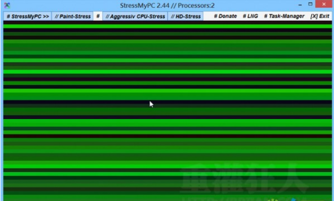The width and height of the screenshot is (334, 201).
Task: Launch # Task-Manager from the toolbar
Action: (284, 16)
